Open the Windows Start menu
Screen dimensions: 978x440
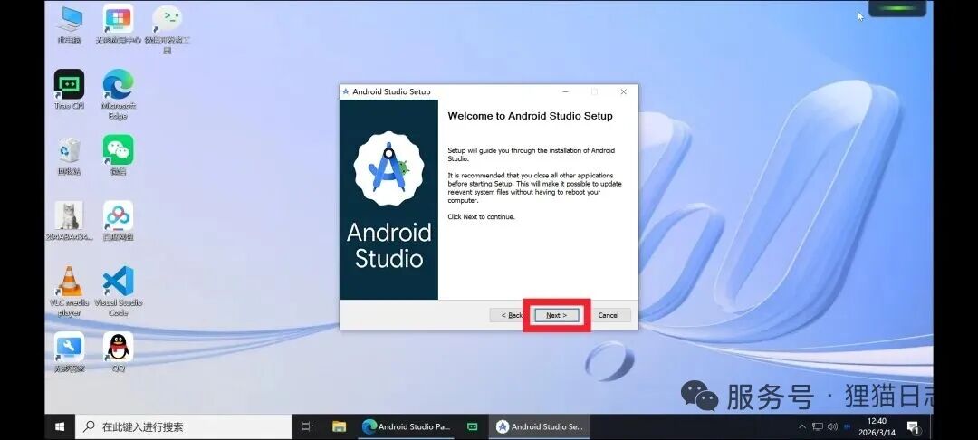pos(60,427)
